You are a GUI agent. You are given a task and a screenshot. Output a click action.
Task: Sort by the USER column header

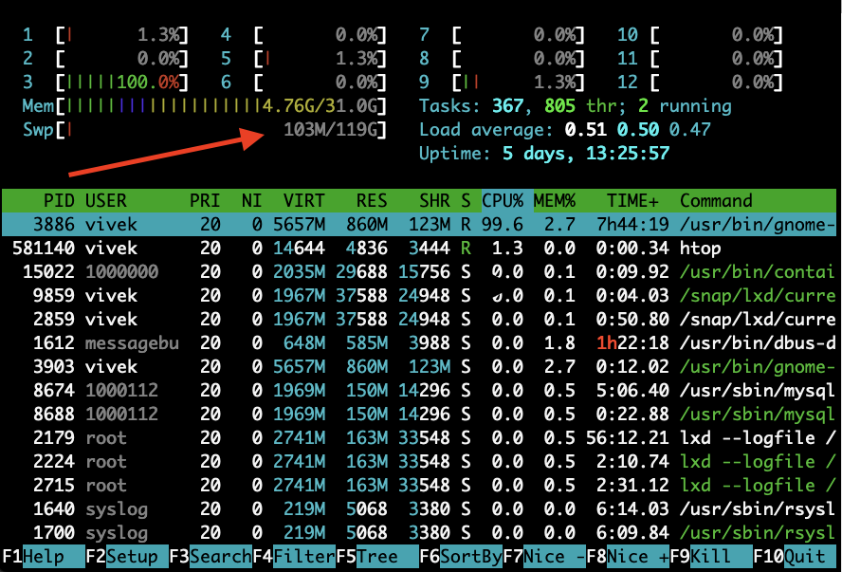pyautogui.click(x=105, y=200)
